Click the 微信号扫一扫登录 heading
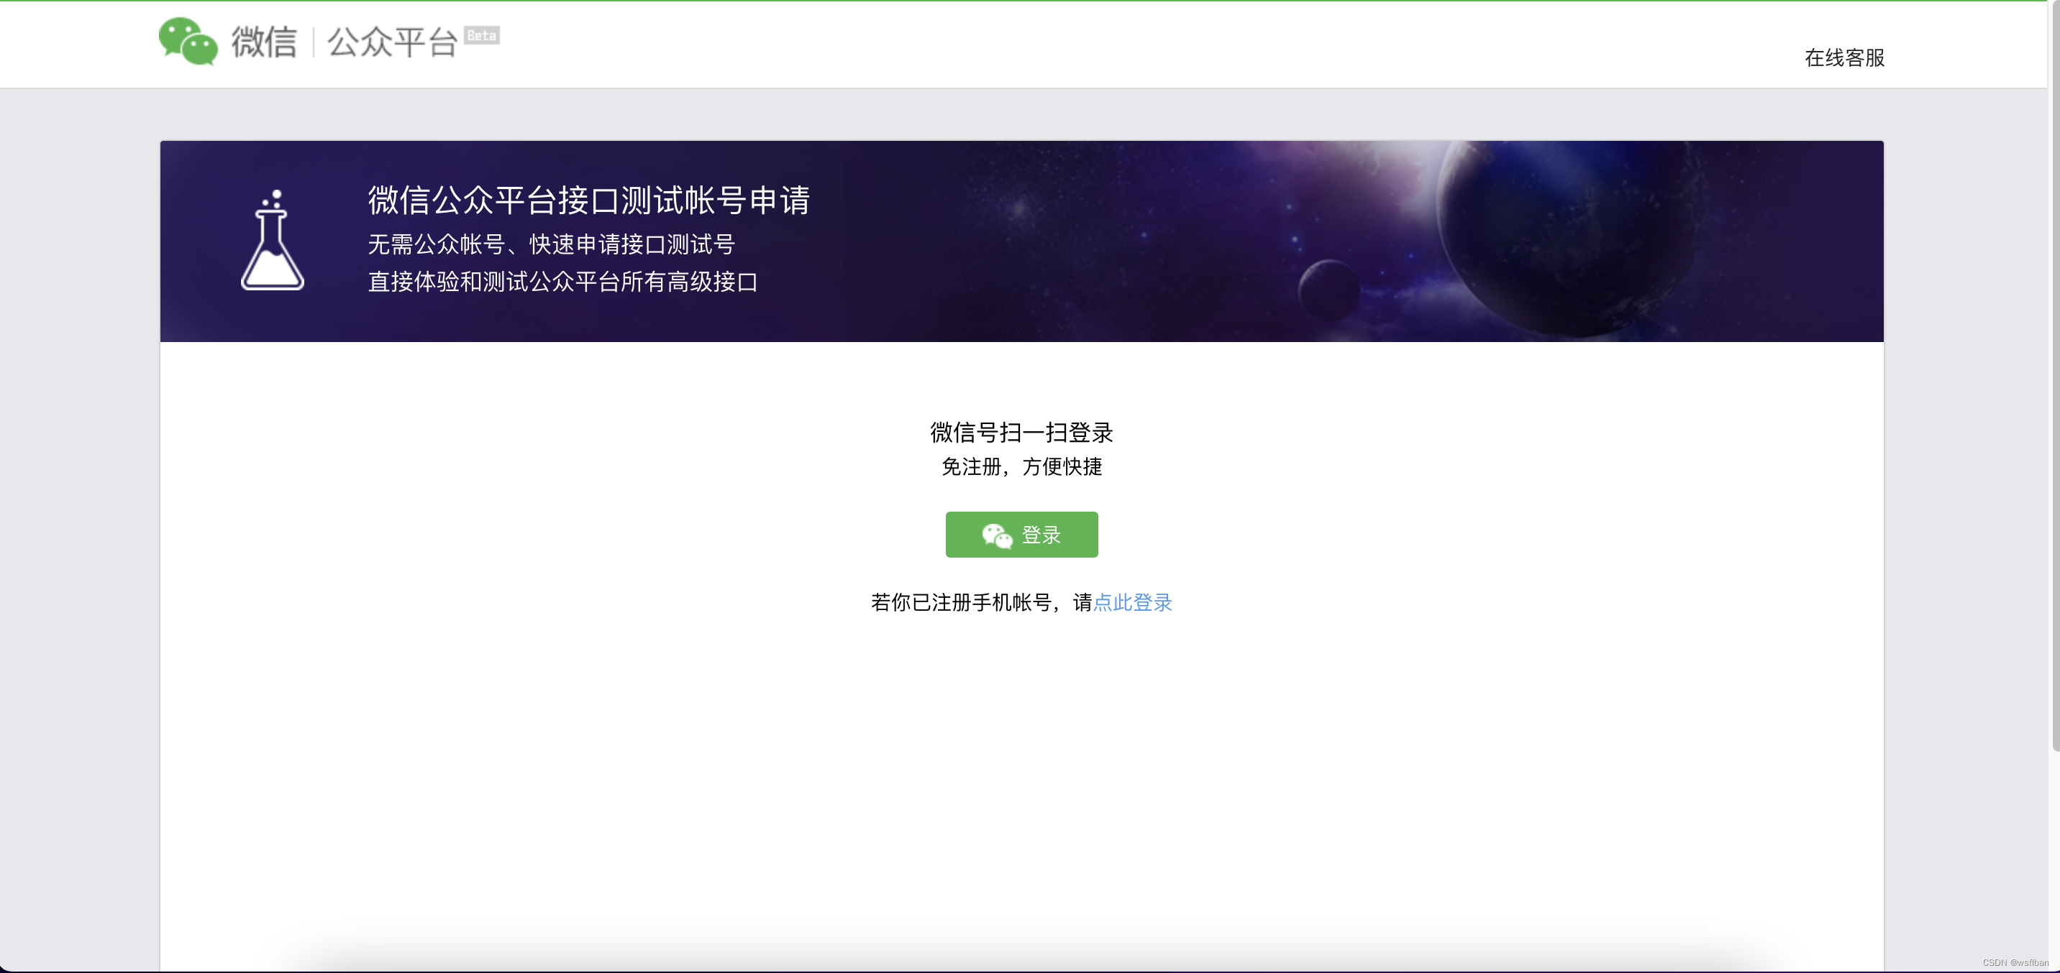The height and width of the screenshot is (973, 2060). point(1021,432)
